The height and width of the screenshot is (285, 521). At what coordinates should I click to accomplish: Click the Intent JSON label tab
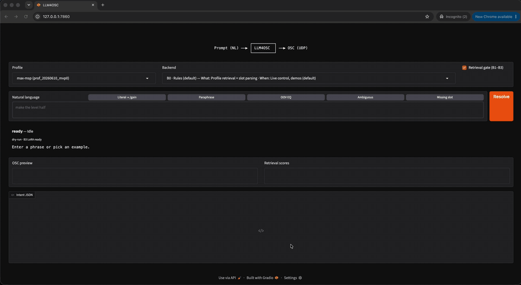coord(22,195)
